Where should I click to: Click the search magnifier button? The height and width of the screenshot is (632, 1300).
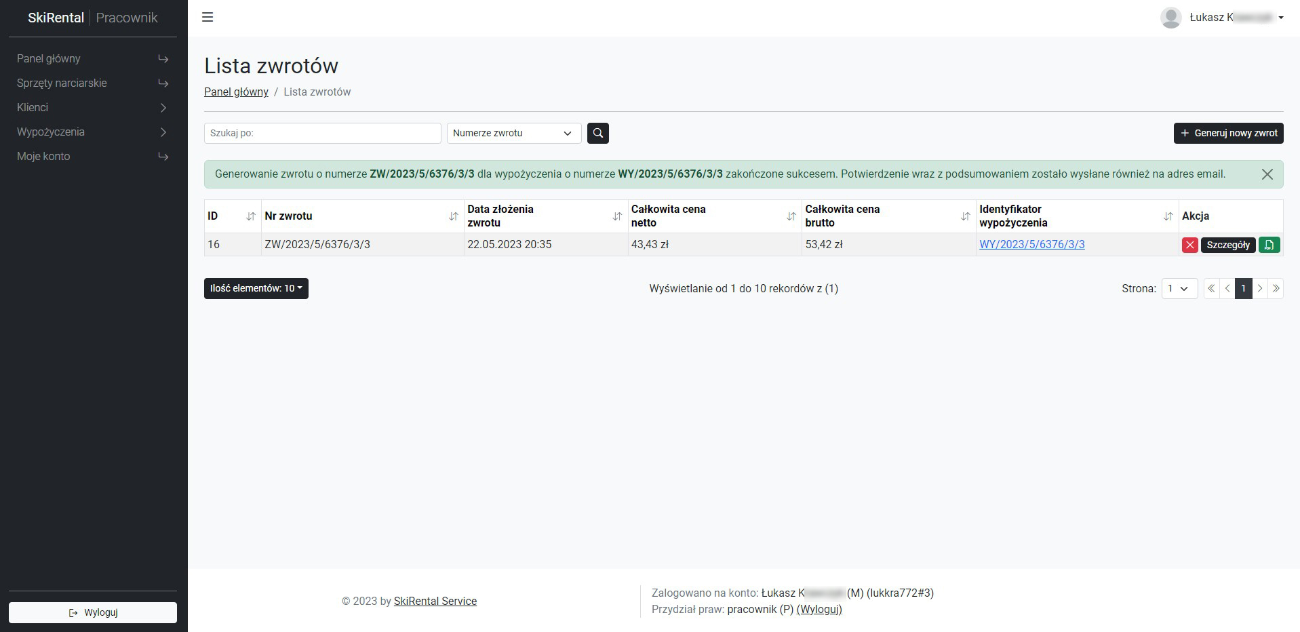[598, 133]
